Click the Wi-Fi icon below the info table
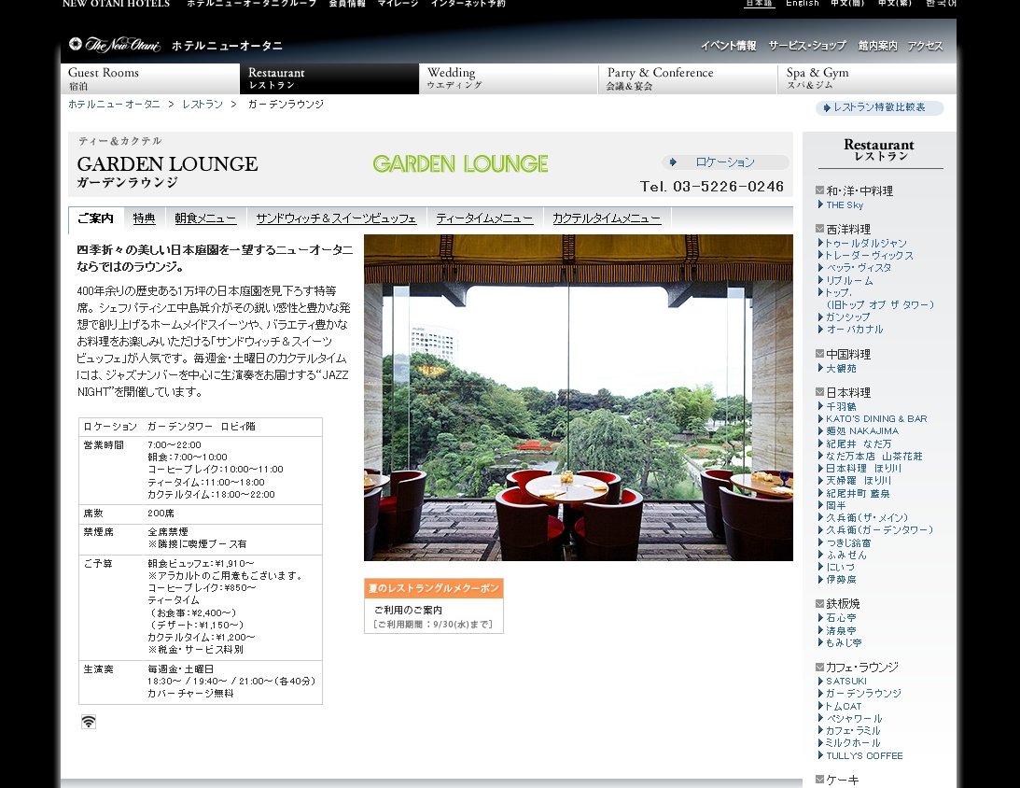This screenshot has width=1020, height=788. (89, 721)
